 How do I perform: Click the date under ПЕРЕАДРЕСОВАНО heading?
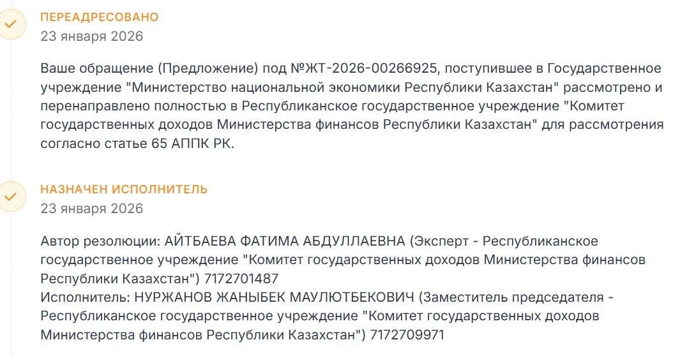coord(92,36)
